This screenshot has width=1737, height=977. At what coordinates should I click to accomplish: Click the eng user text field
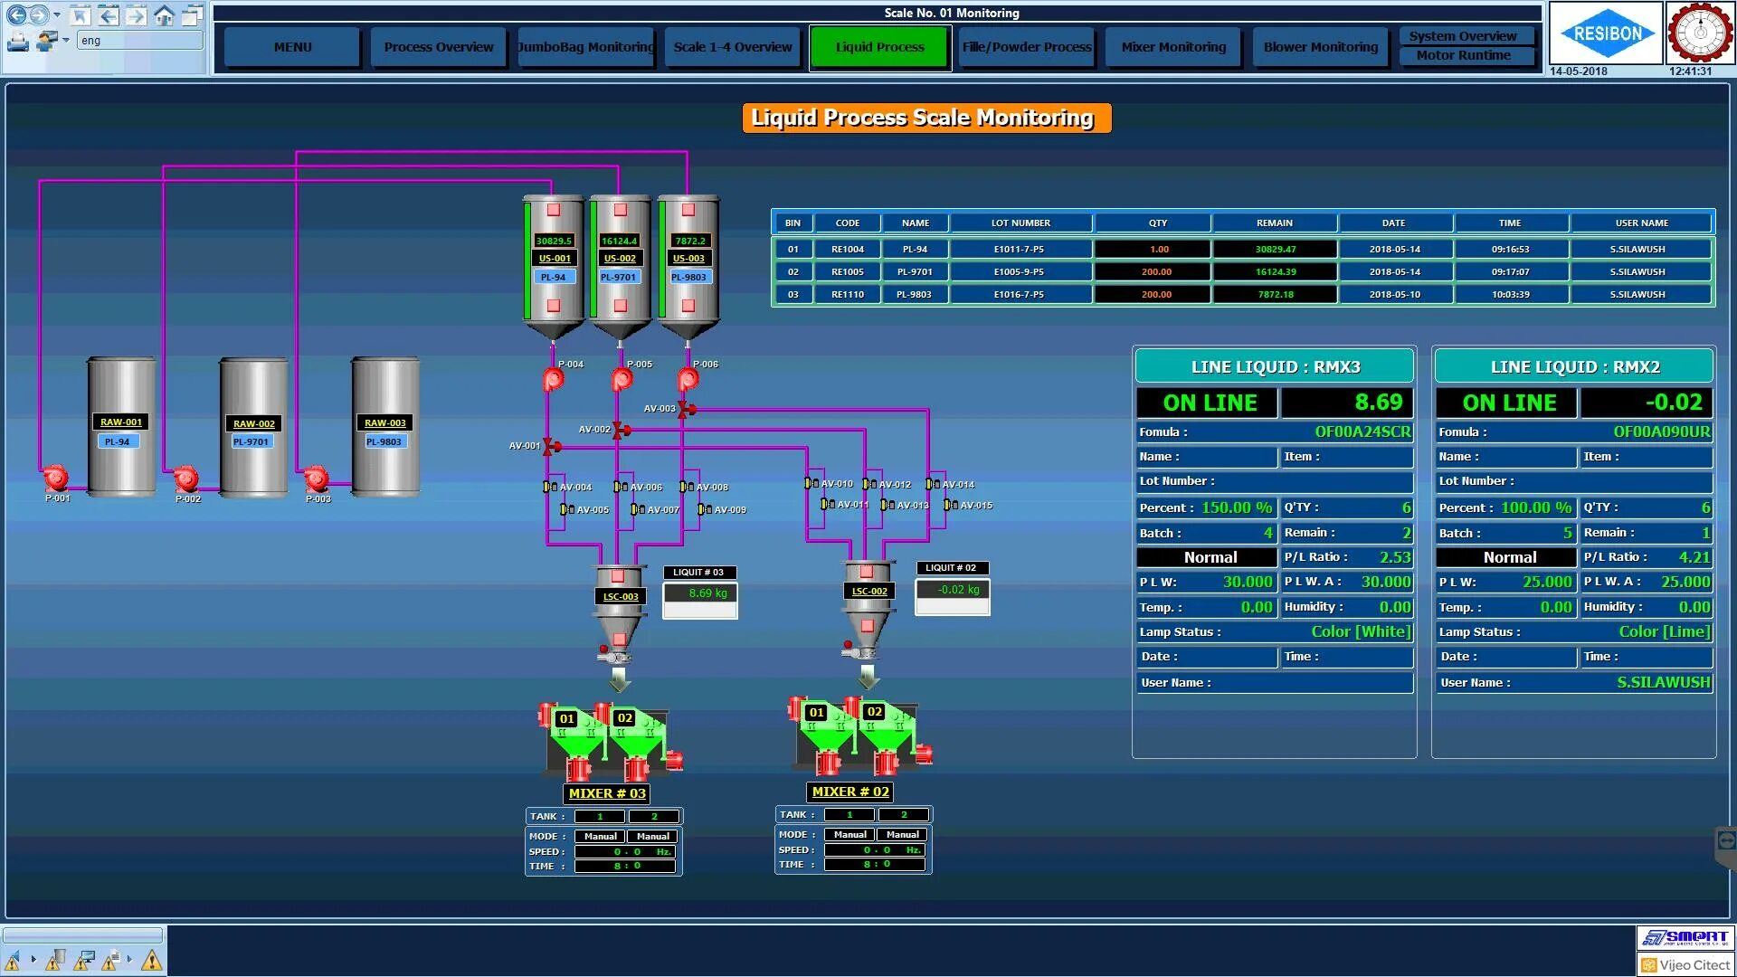tap(140, 41)
